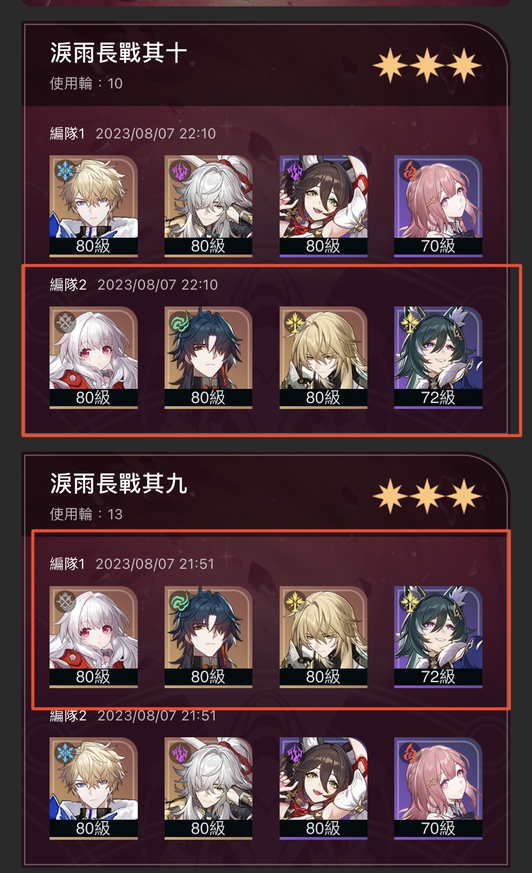Click Lightning element icon on Jing Yuan in 其十
This screenshot has width=532, height=873.
(180, 171)
